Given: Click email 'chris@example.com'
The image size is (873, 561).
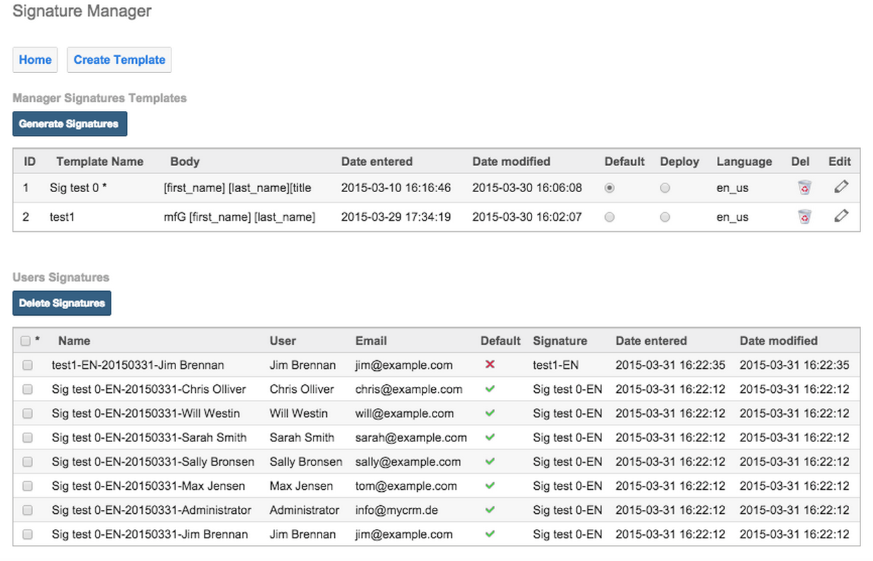Looking at the screenshot, I should (x=409, y=389).
